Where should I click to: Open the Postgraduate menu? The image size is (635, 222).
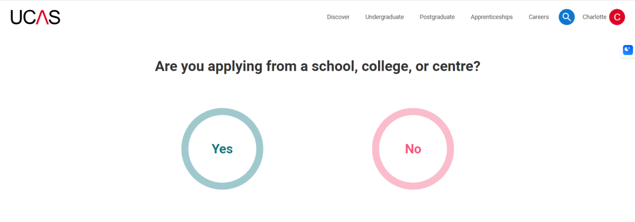coord(437,17)
